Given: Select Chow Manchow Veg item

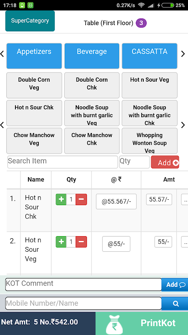Looking at the screenshot, I should pyautogui.click(x=34, y=141).
